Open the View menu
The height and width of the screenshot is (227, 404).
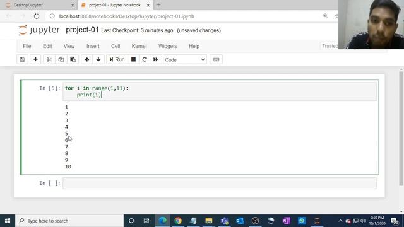pyautogui.click(x=69, y=46)
